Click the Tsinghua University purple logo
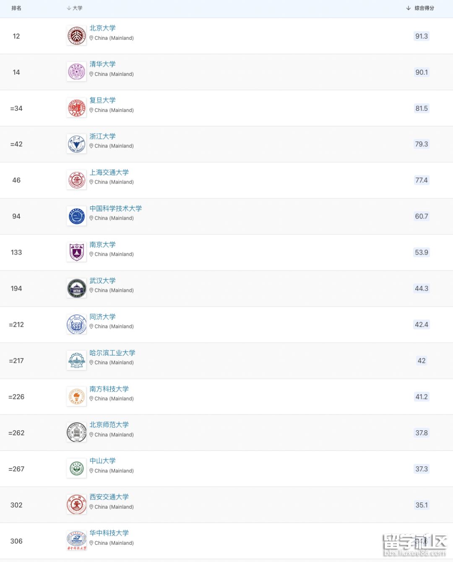Screen dimensions: 453x562 [77, 72]
